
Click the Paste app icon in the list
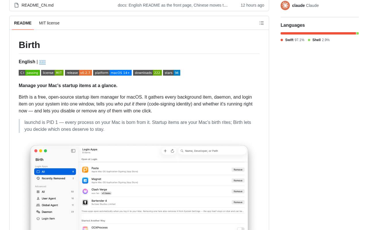[85, 170]
